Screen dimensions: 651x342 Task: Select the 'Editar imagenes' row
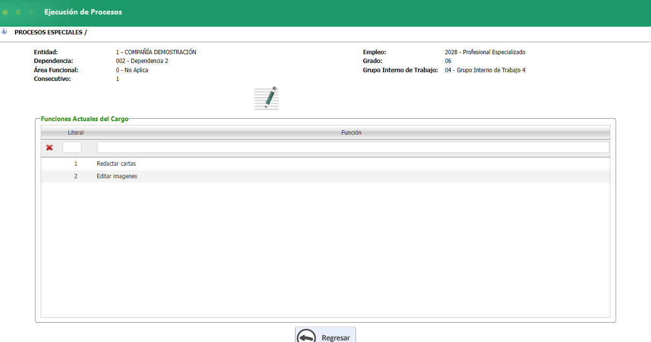(x=325, y=176)
